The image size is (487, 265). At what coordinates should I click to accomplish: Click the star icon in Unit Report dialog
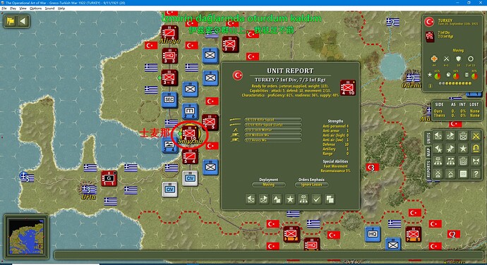[x=290, y=199]
